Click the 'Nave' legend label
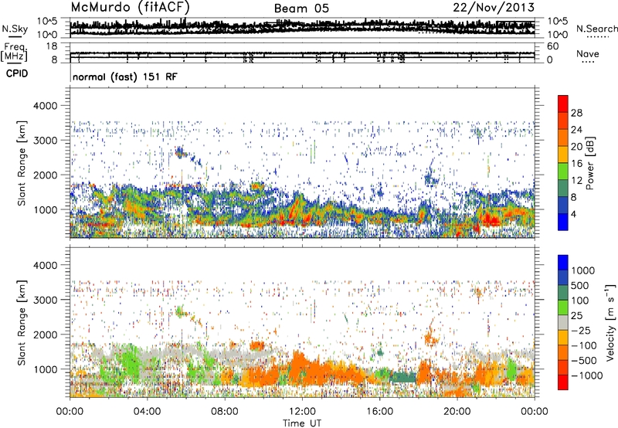Image resolution: width=618 pixels, height=428 pixels. pos(587,53)
